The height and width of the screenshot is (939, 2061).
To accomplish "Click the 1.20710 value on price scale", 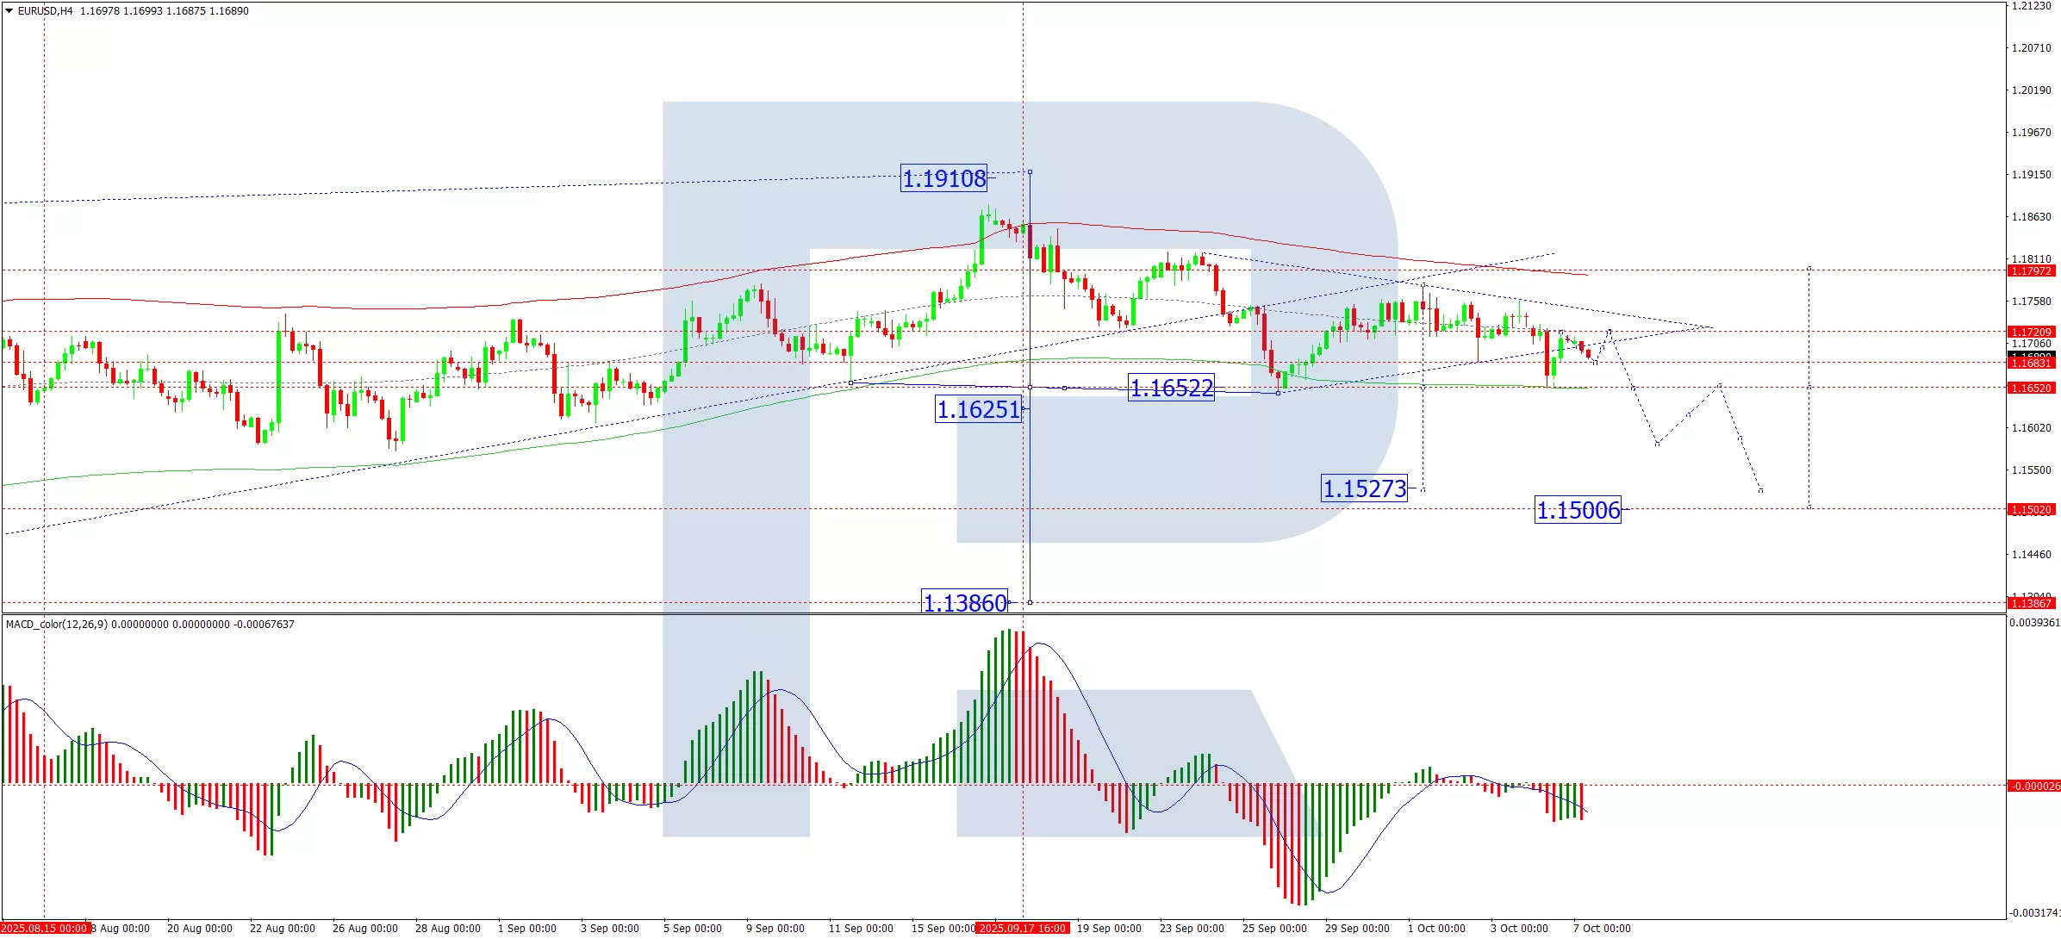I will coord(2031,48).
